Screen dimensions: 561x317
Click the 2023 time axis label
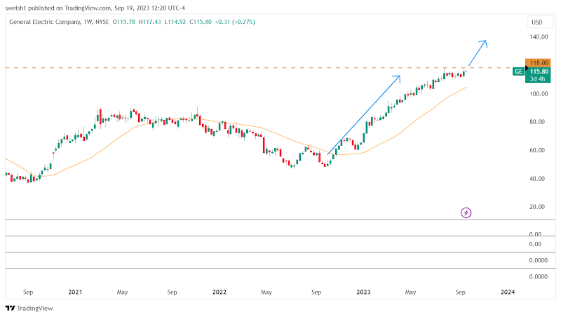pos(363,292)
